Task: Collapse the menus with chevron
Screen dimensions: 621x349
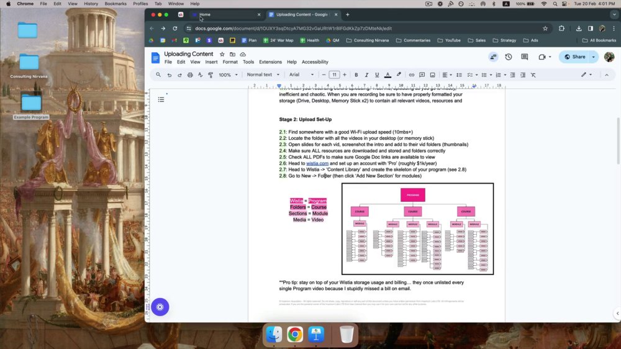Action: click(x=606, y=75)
